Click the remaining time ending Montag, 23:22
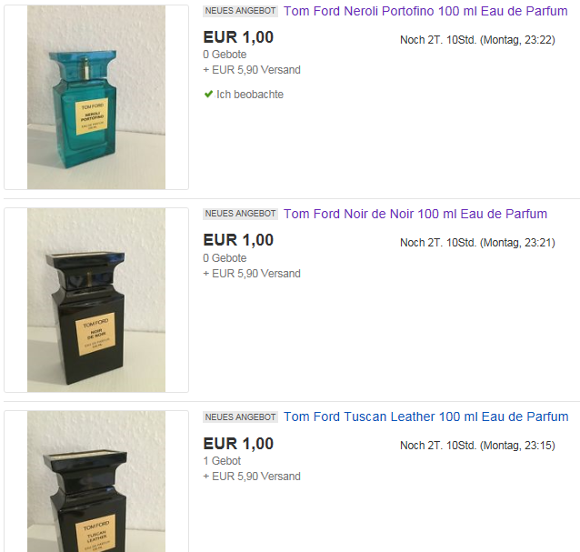 click(x=477, y=40)
